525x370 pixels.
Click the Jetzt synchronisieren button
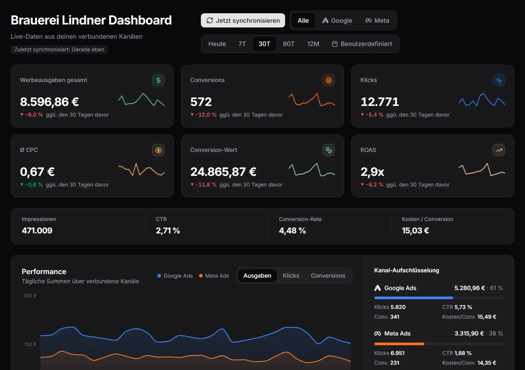(243, 20)
